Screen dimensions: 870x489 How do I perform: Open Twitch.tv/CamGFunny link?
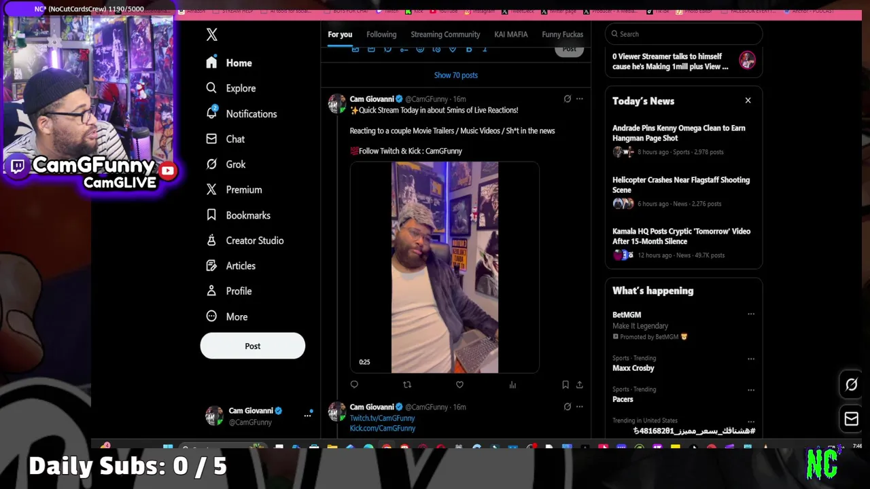[x=382, y=418]
